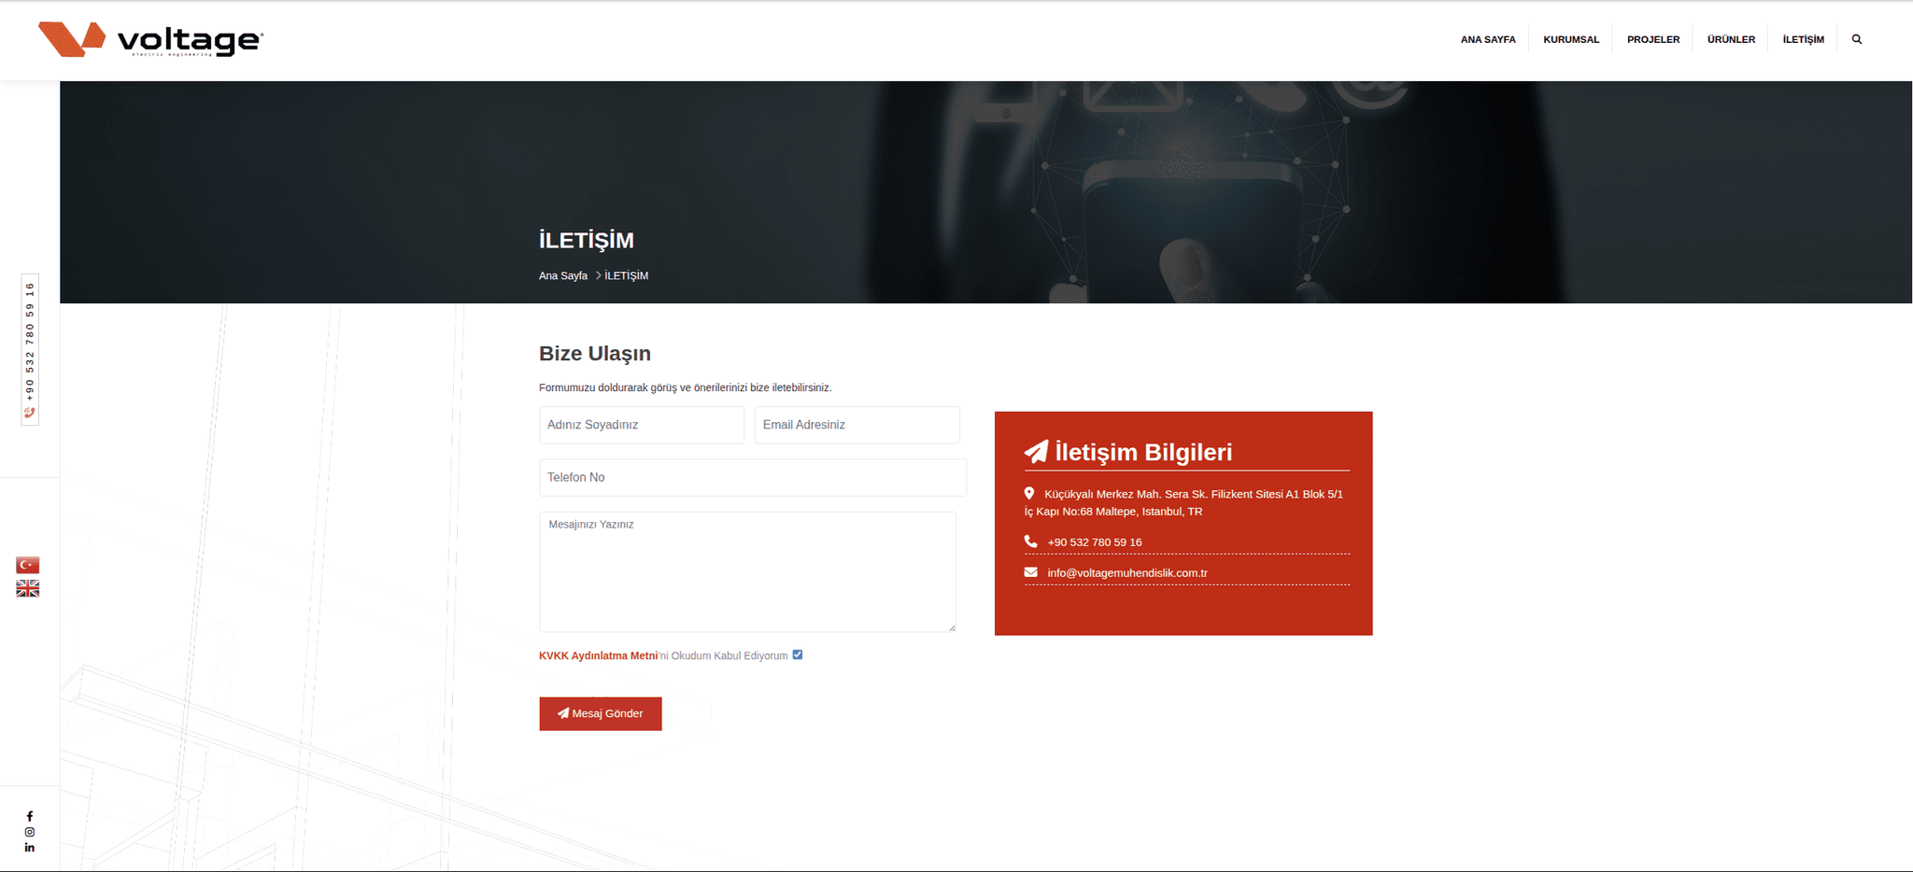Focus the Mesajınızı Yazınız textarea
Viewport: 1913px width, 872px height.
click(x=747, y=571)
